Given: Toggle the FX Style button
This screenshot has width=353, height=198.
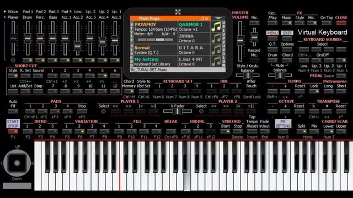Looking at the screenshot, I should coord(299,23).
